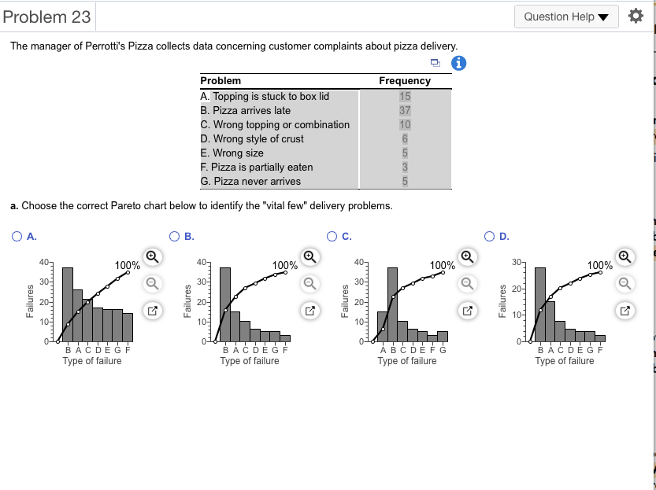Enlarge chart D using its external-view icon
The height and width of the screenshot is (490, 656).
click(x=624, y=311)
